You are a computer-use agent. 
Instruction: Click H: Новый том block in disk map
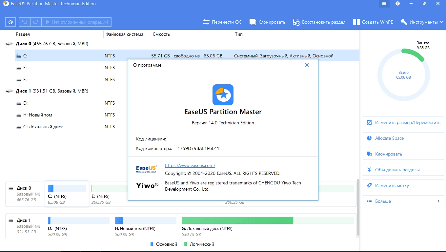coord(146,227)
